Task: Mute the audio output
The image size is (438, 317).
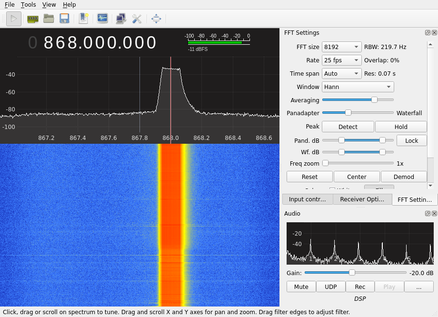Action: [x=301, y=287]
